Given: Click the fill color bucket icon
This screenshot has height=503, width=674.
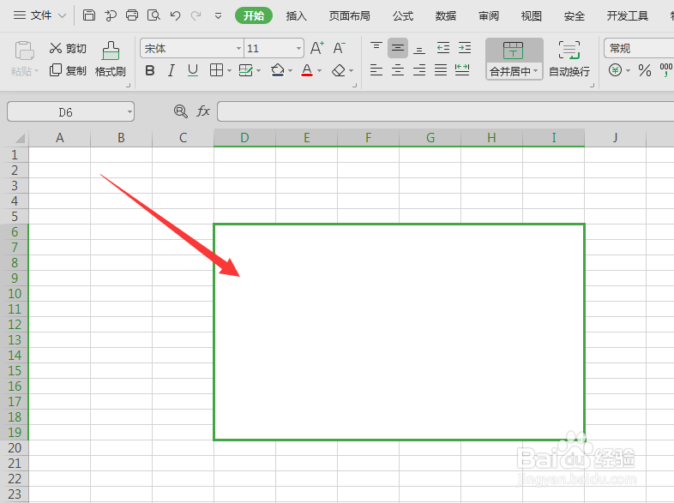Looking at the screenshot, I should [x=278, y=70].
